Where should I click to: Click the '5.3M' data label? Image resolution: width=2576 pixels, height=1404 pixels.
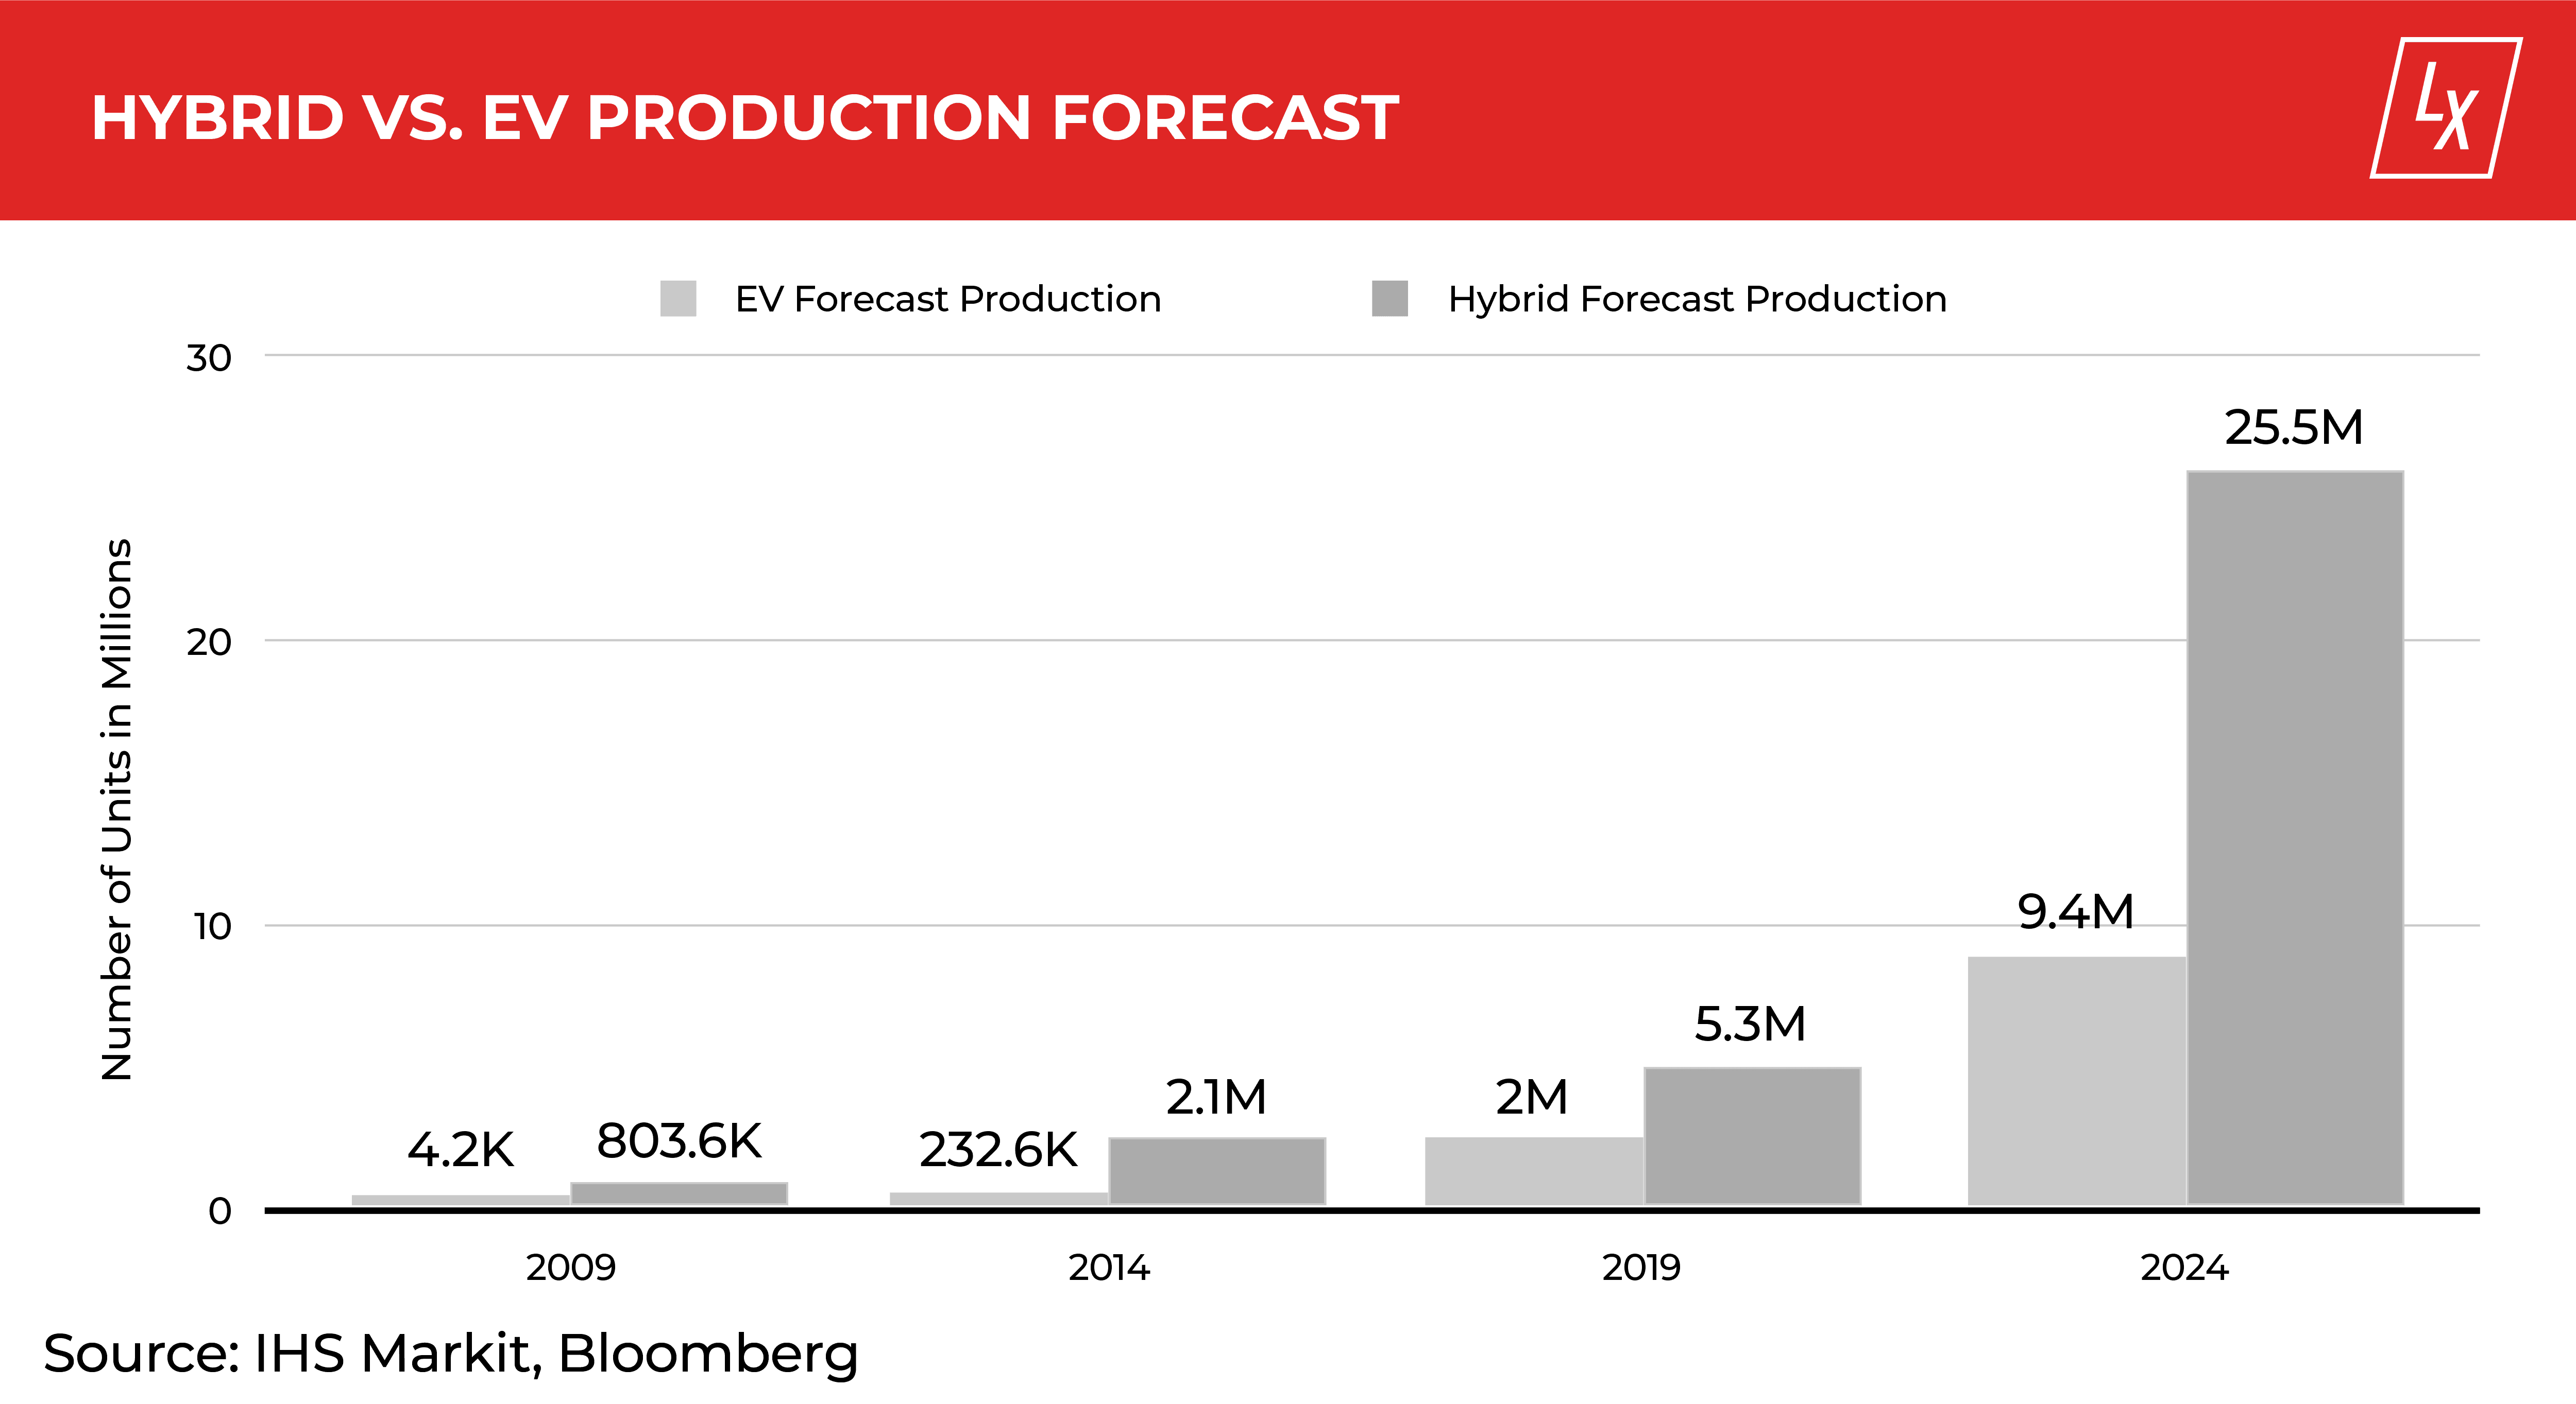tap(1750, 1024)
